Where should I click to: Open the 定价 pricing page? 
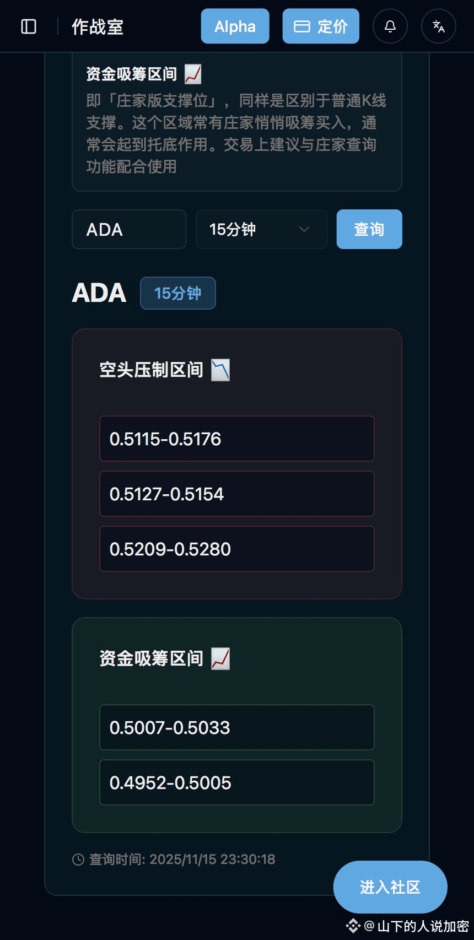coord(321,26)
